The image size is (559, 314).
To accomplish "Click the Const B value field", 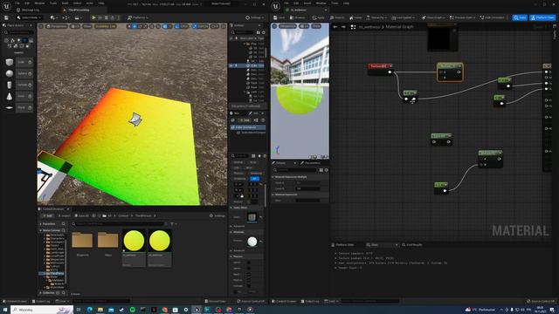I will pyautogui.click(x=307, y=188).
